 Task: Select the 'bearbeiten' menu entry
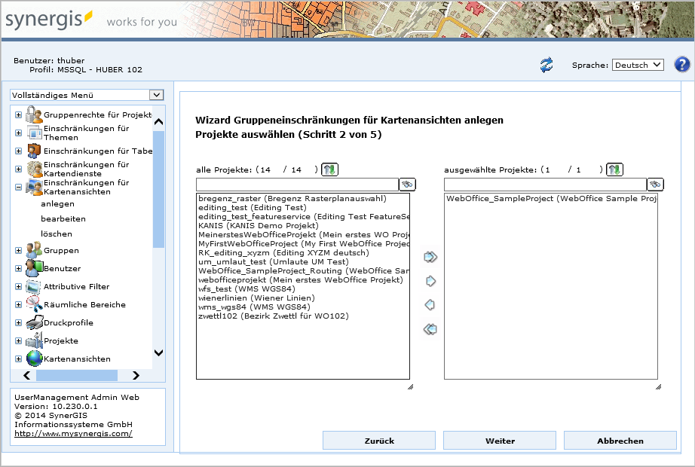[63, 218]
